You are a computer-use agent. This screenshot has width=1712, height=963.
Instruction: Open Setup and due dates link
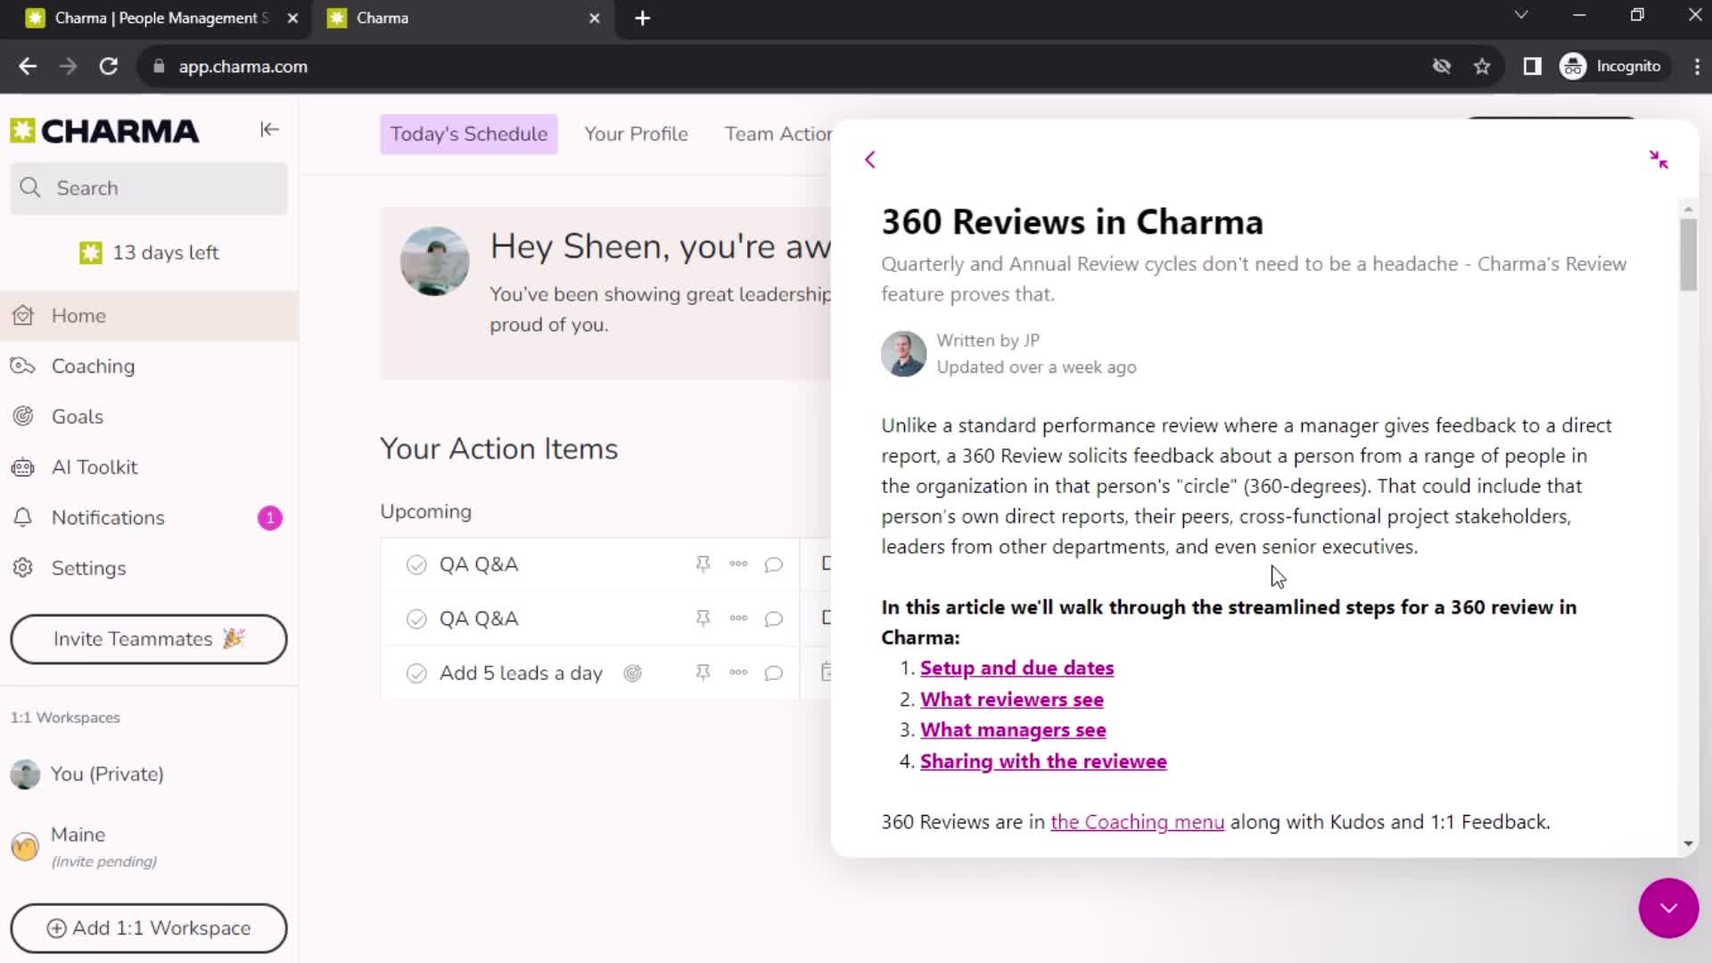[x=1017, y=668]
